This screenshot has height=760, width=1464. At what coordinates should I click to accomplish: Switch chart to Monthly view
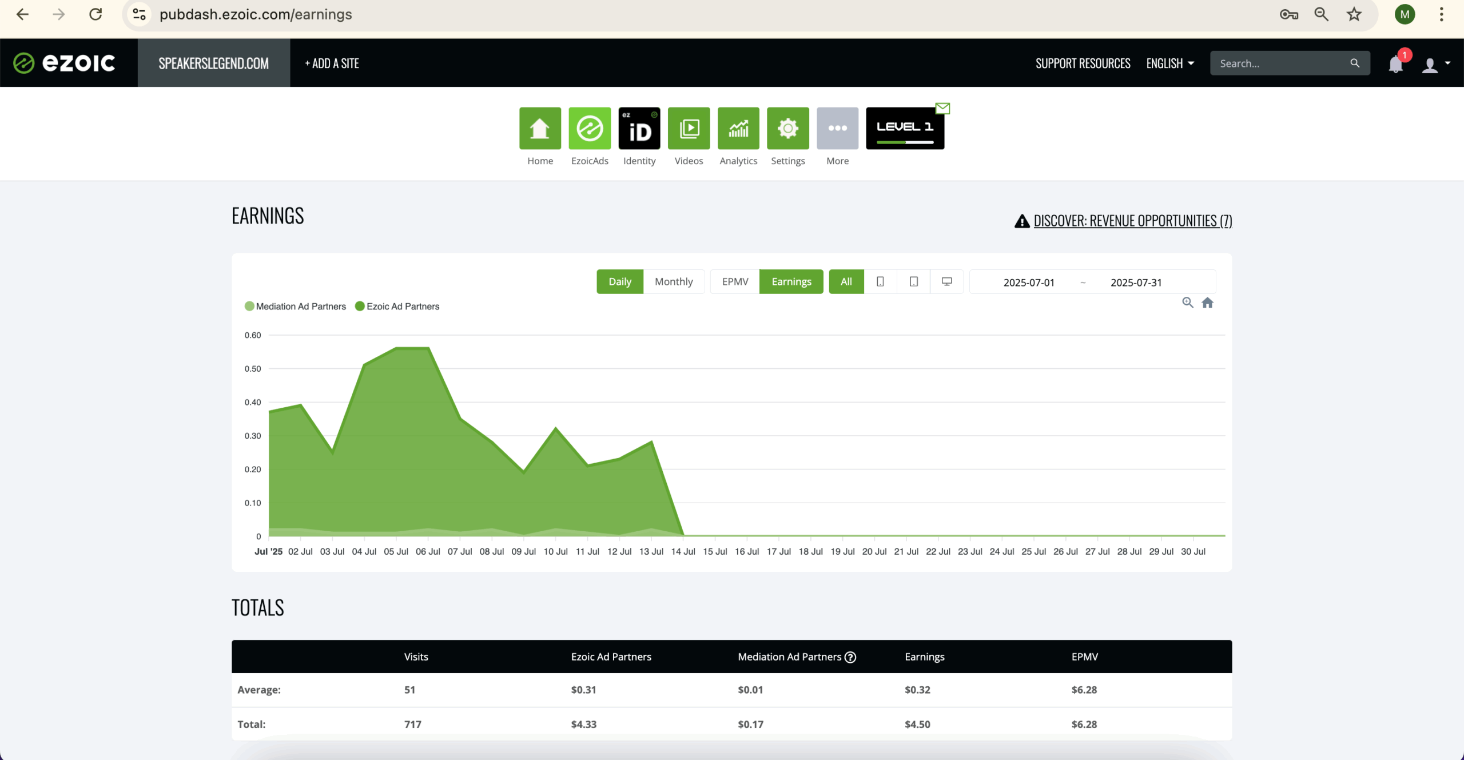pos(674,281)
